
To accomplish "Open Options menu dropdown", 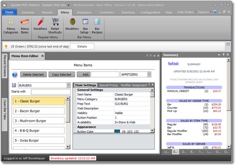I will pyautogui.click(x=204, y=12).
